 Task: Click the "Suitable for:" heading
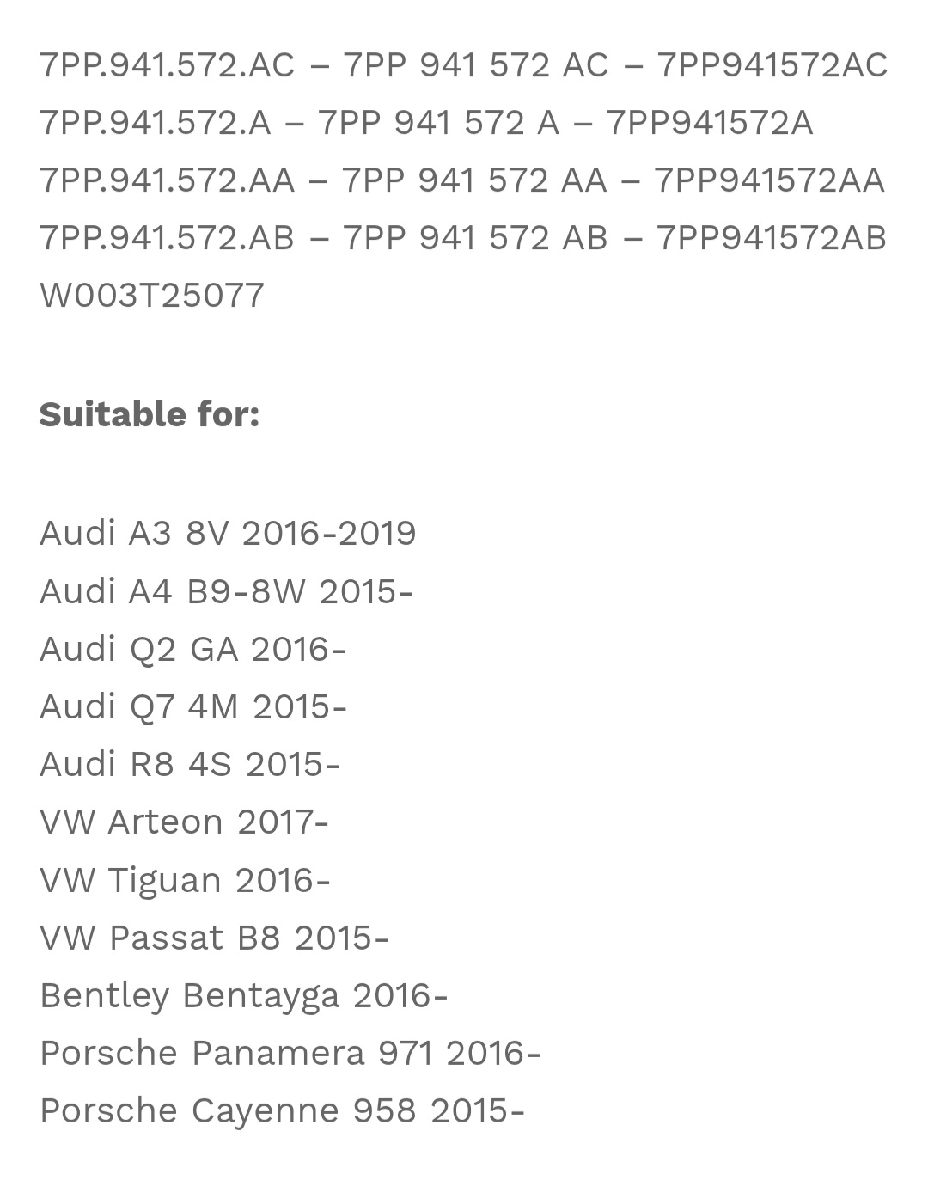[150, 414]
